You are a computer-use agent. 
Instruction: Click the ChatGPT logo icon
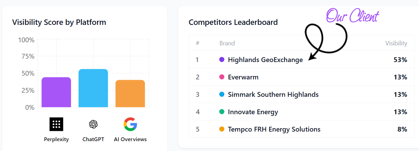click(x=93, y=124)
